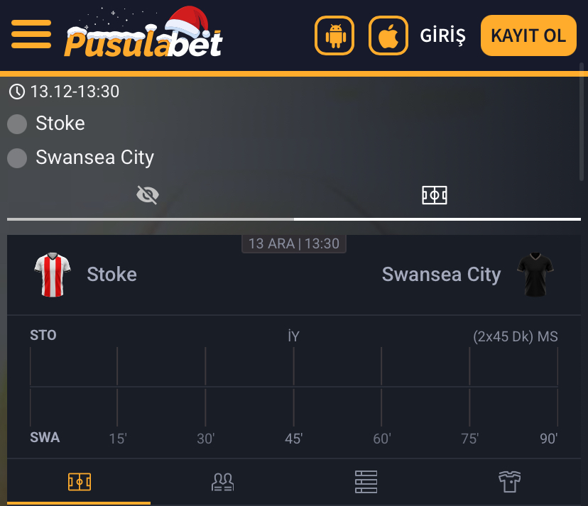Click the team jersey lineups icon
The height and width of the screenshot is (506, 588).
(509, 481)
